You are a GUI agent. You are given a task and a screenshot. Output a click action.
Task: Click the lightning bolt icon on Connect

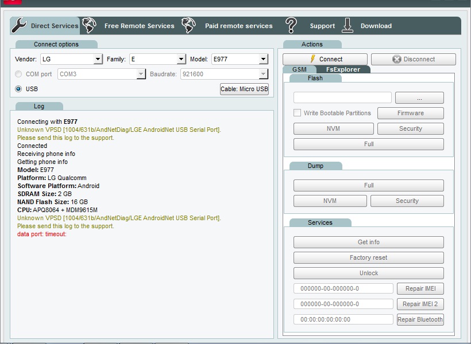312,59
